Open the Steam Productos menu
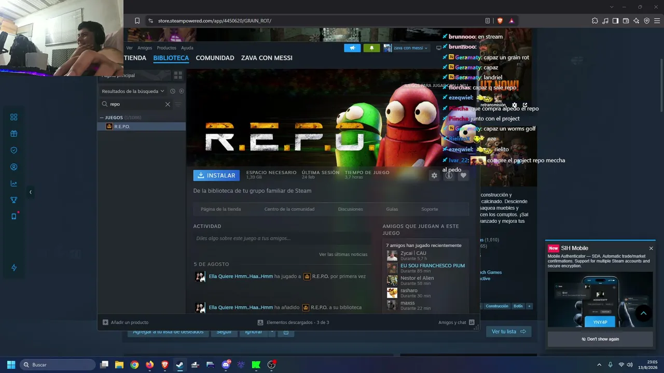Viewport: 664px width, 373px height. (x=167, y=48)
